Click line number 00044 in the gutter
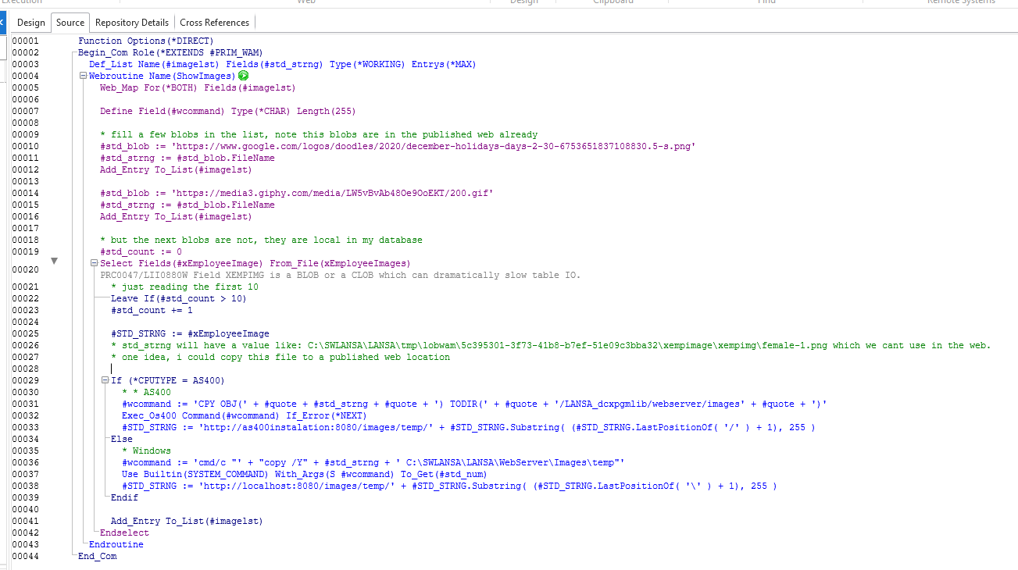 25,556
